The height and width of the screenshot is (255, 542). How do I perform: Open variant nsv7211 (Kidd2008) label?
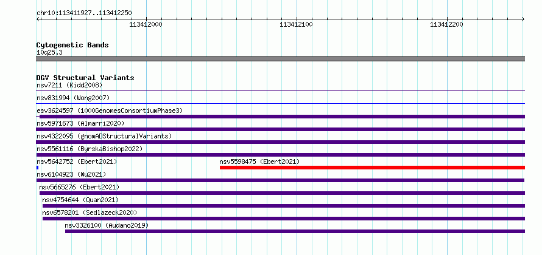pos(69,85)
